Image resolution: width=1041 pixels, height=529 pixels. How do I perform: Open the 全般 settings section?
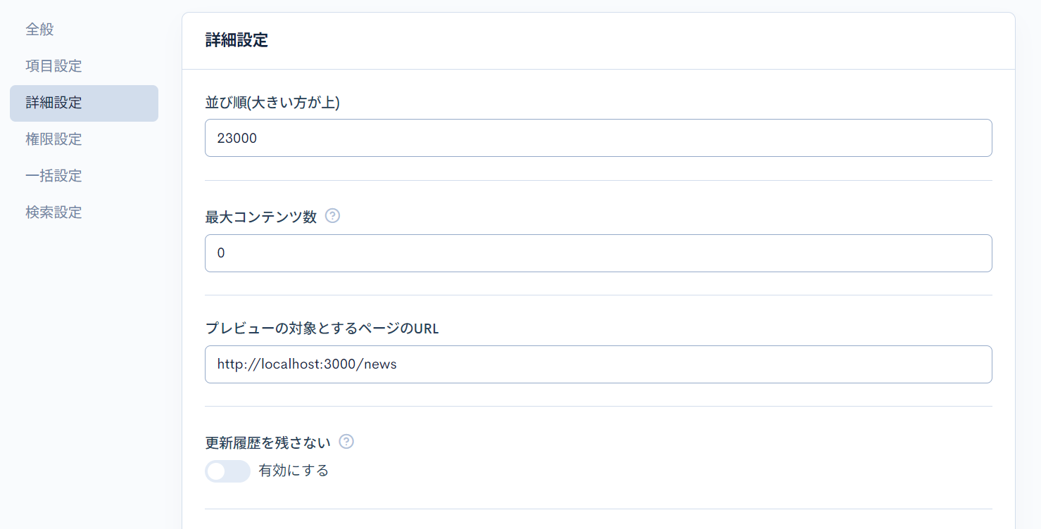pos(39,30)
